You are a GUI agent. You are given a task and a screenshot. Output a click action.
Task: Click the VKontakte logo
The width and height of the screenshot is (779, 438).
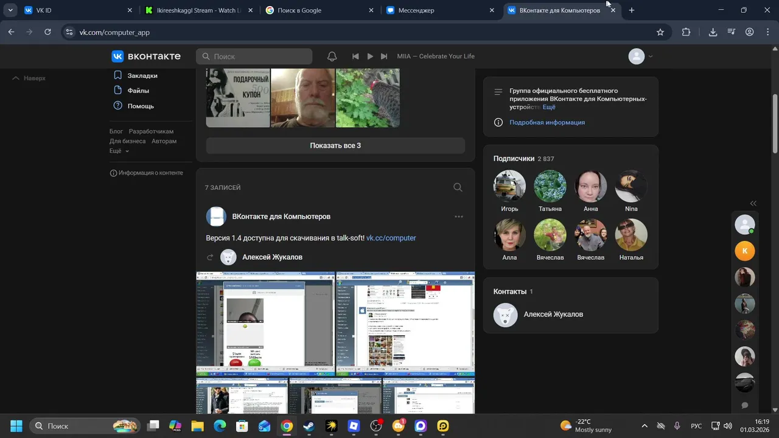146,56
